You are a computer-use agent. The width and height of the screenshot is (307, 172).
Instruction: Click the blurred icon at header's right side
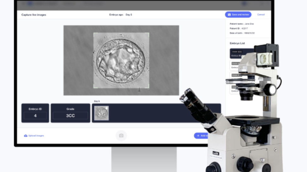(x=244, y=4)
